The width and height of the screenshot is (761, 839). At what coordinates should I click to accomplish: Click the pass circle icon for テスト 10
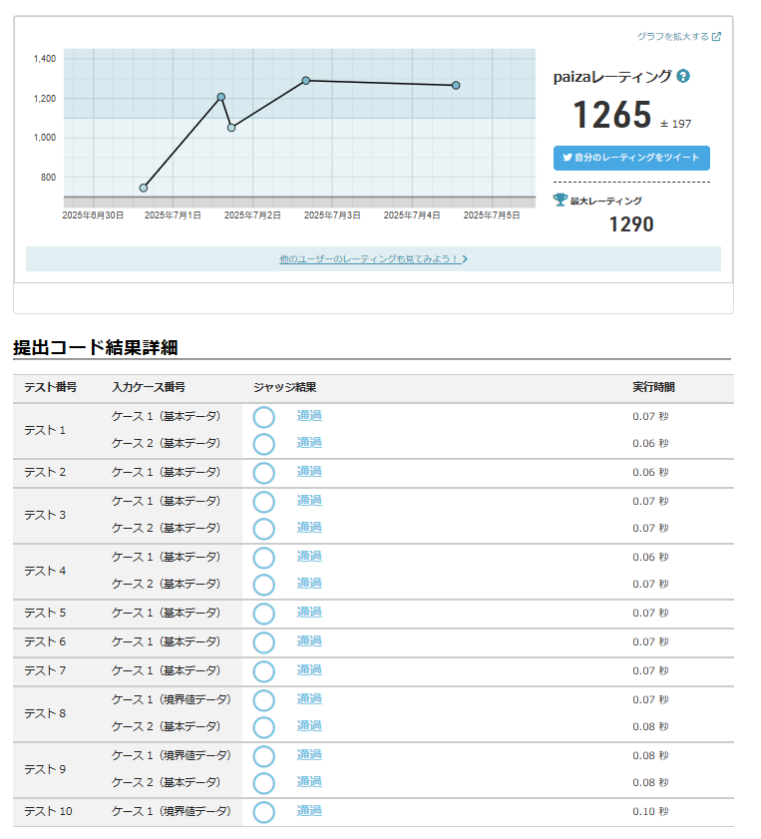(x=263, y=812)
